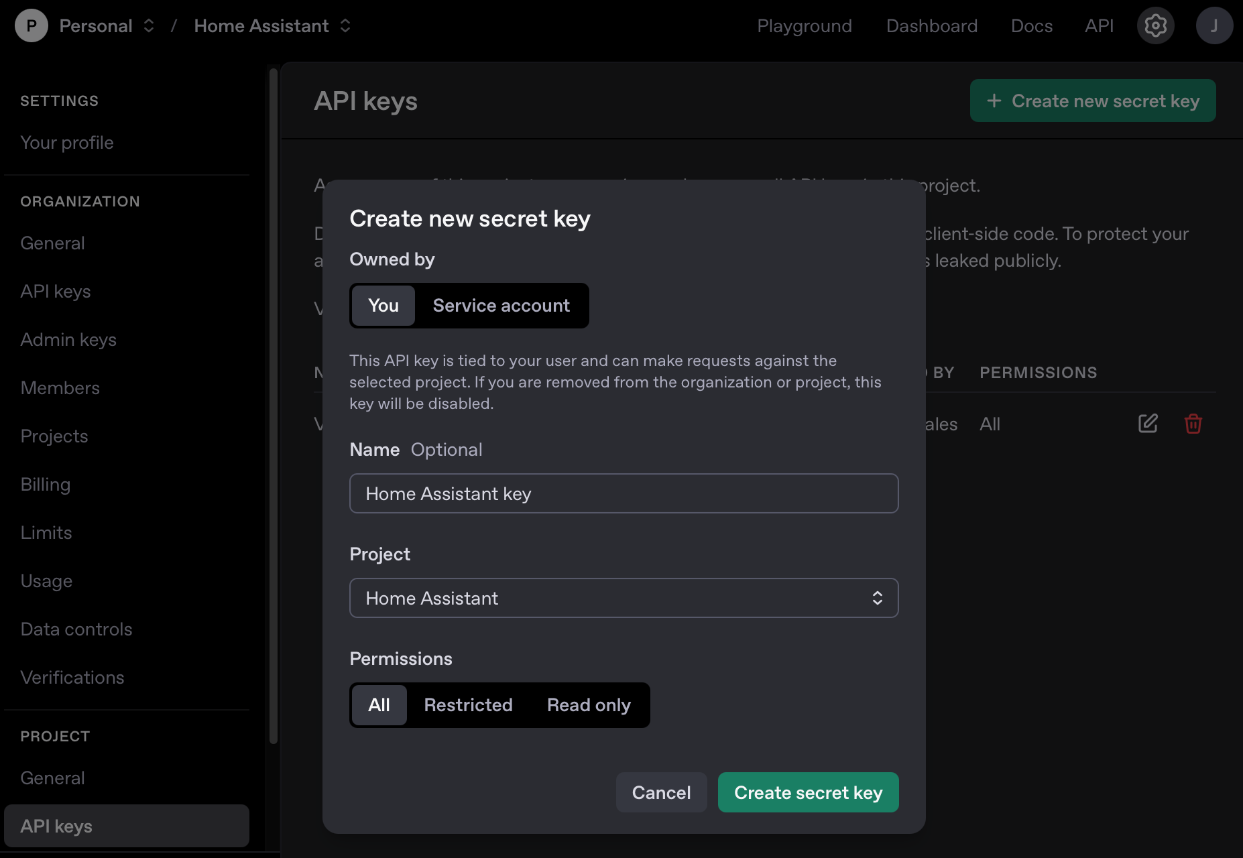Open the settings gear icon
This screenshot has height=858, width=1243.
pos(1155,25)
